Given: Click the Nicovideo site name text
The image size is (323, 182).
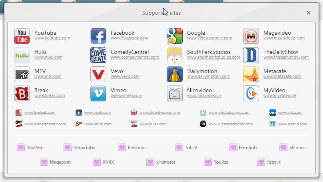Looking at the screenshot, I should [199, 90].
